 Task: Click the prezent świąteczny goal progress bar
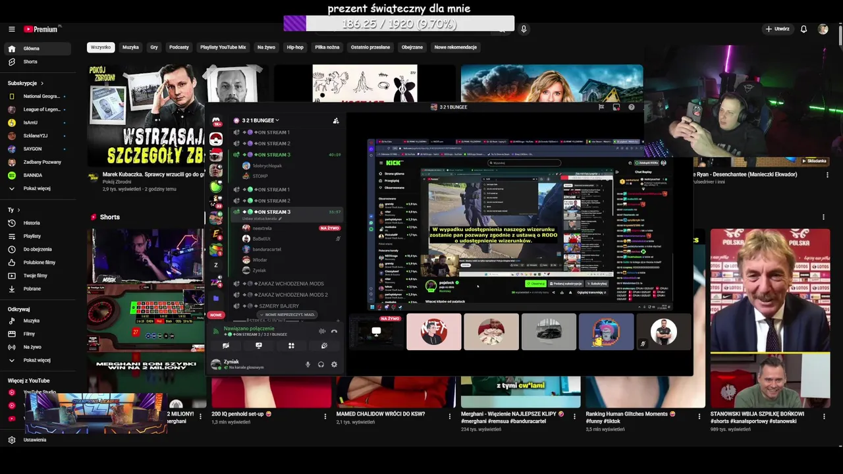point(399,24)
